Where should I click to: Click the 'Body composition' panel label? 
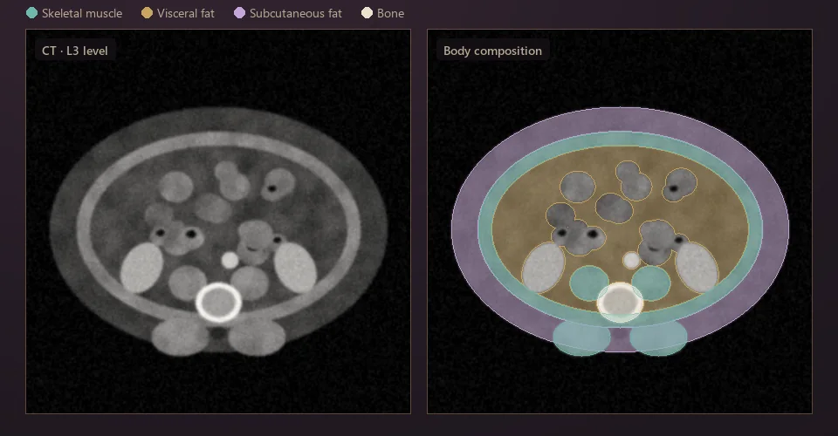492,51
